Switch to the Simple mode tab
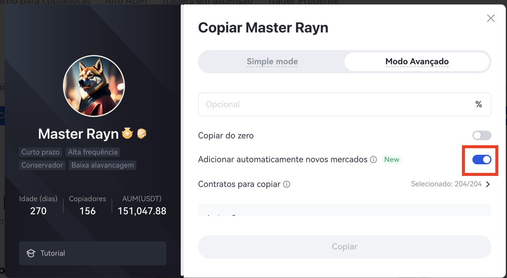 [x=272, y=62]
